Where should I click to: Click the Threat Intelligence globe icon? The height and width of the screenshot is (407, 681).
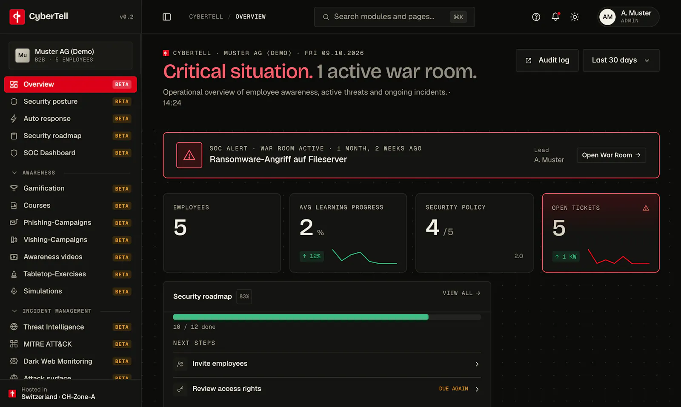coord(14,327)
